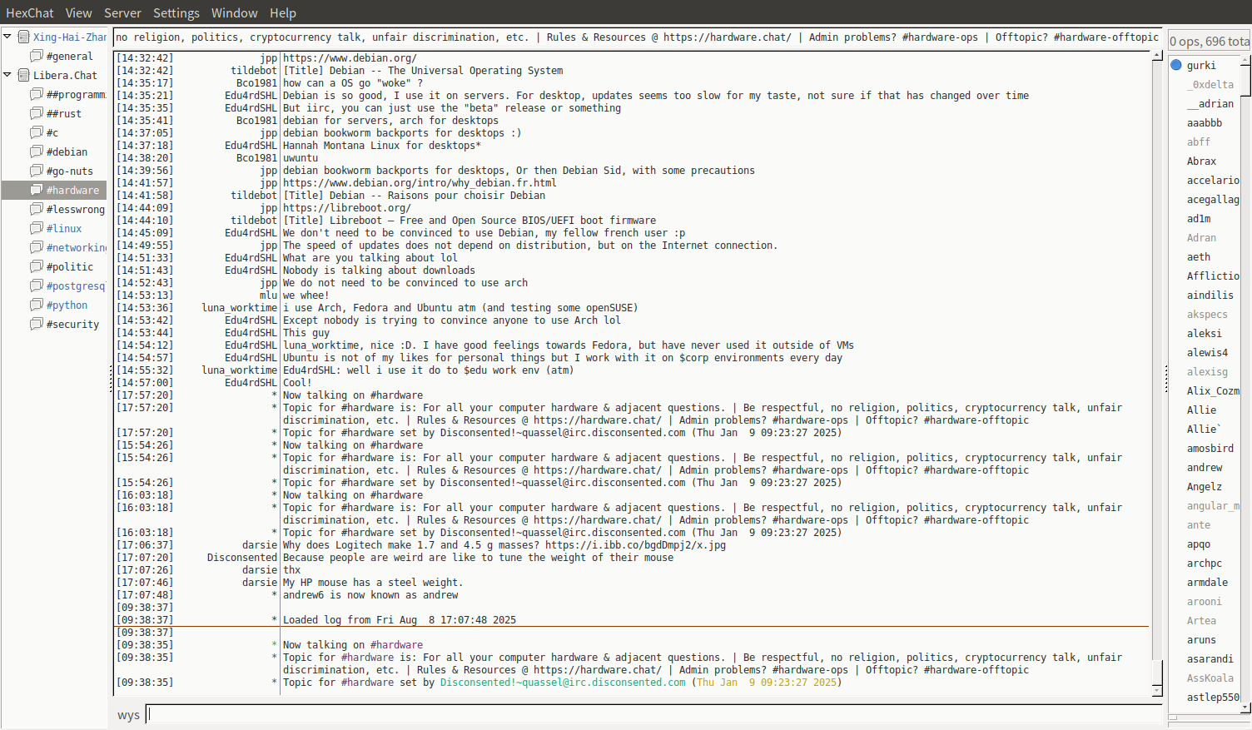
Task: Click the wys nickname button
Action: point(128,715)
